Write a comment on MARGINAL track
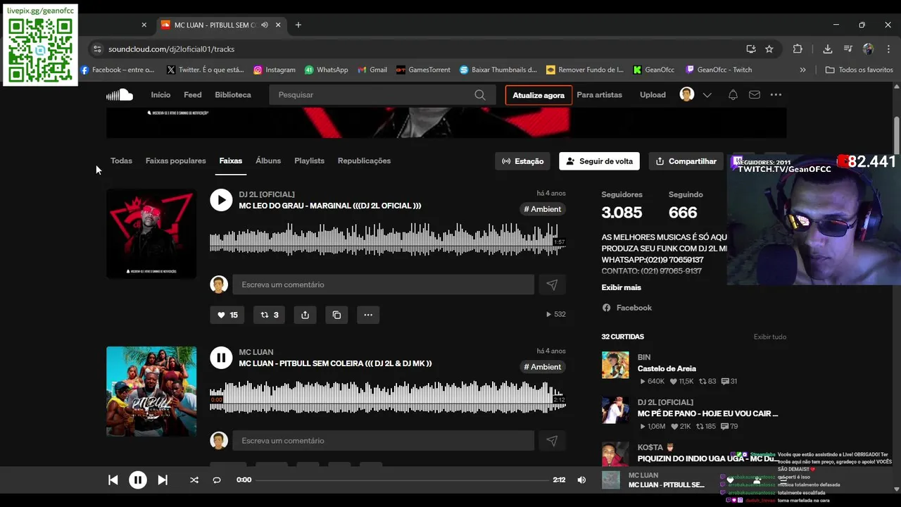The height and width of the screenshot is (507, 901). coord(383,284)
